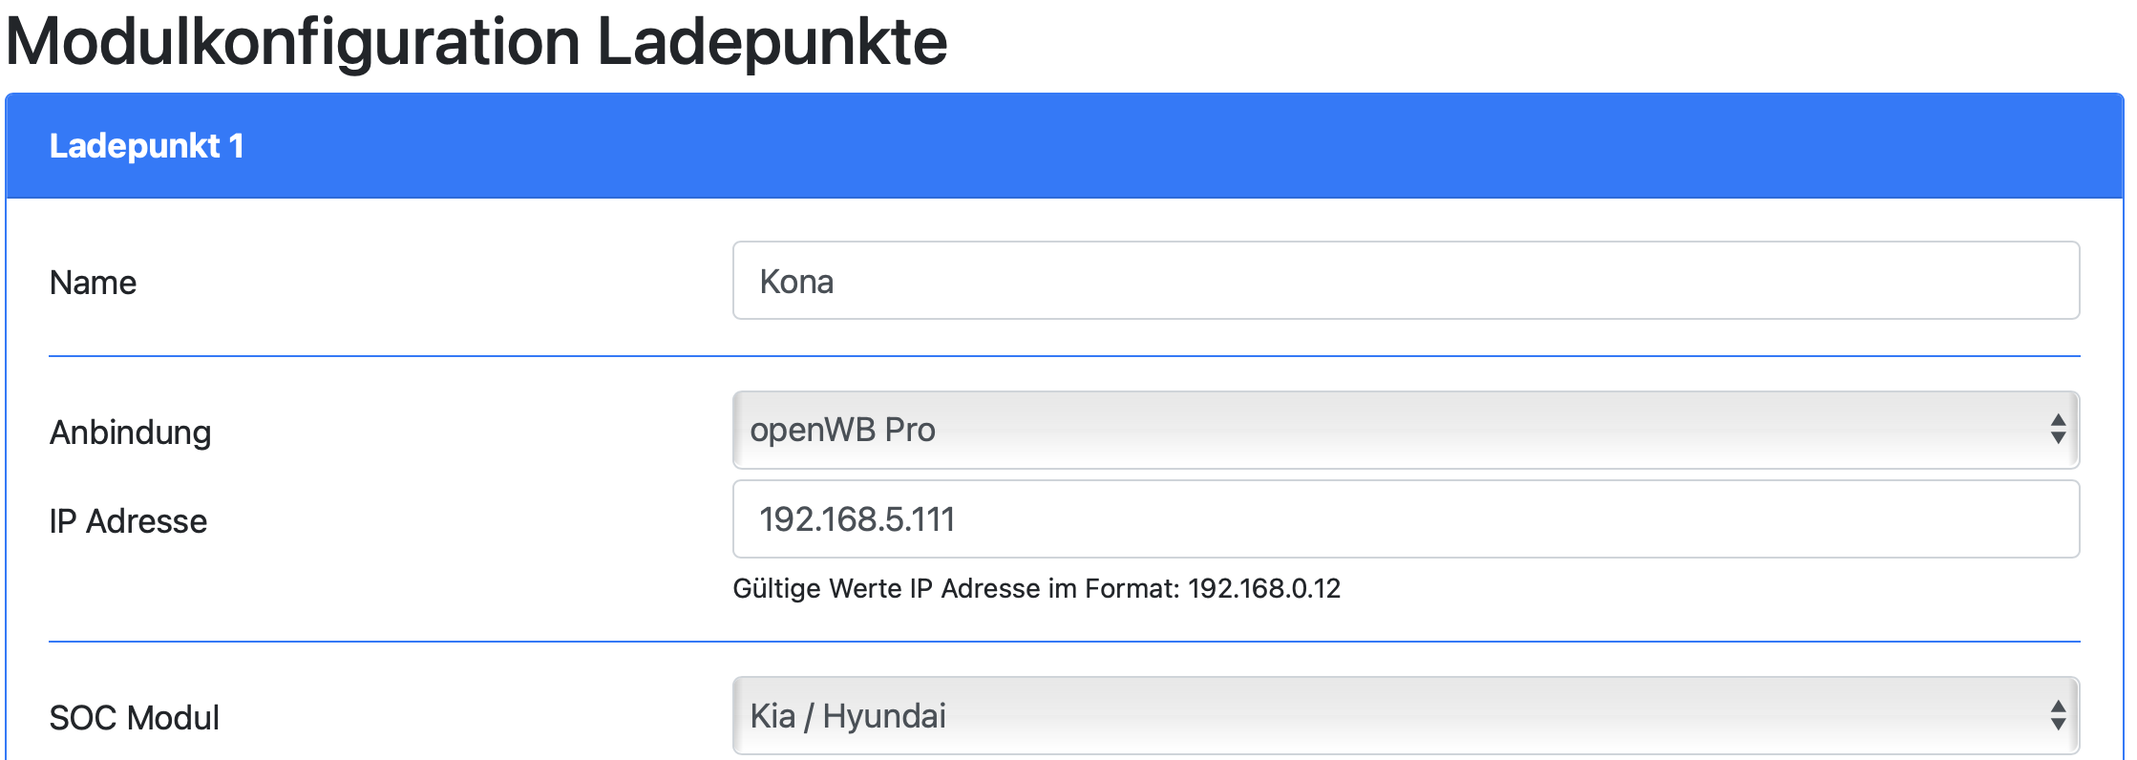Click the up-down arrows icon of SOC Modul select
The height and width of the screenshot is (760, 2137).
tap(2058, 716)
